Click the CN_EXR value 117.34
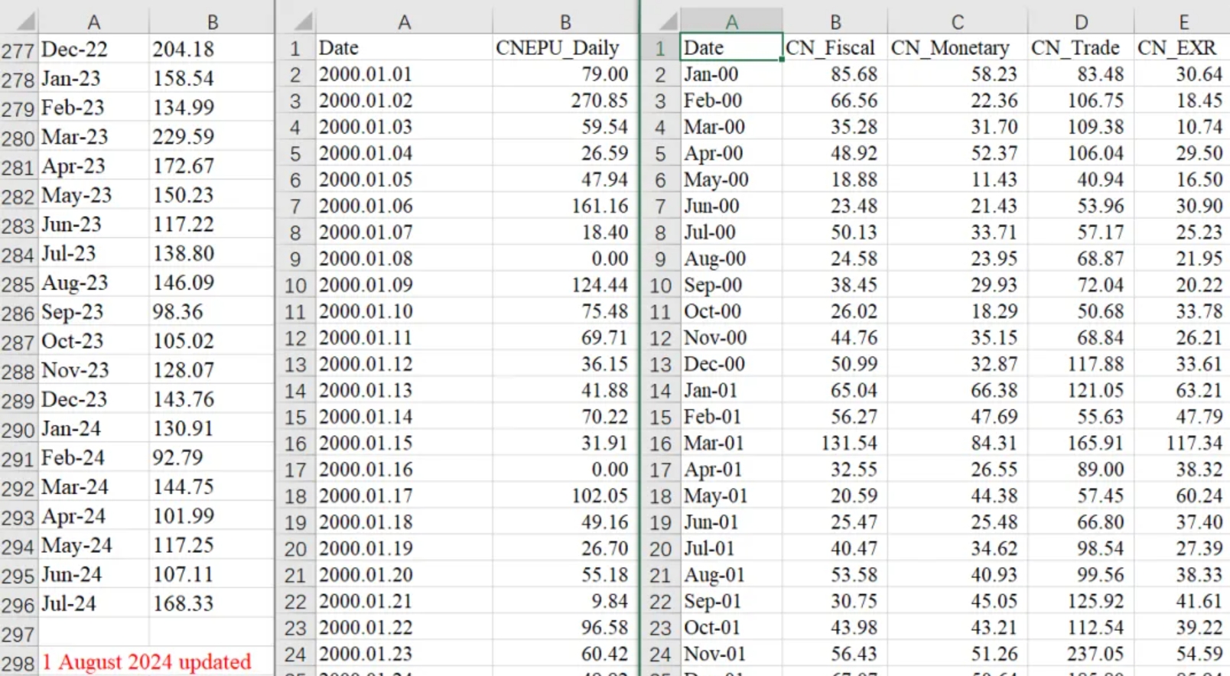Viewport: 1230px width, 676px height. pyautogui.click(x=1183, y=444)
